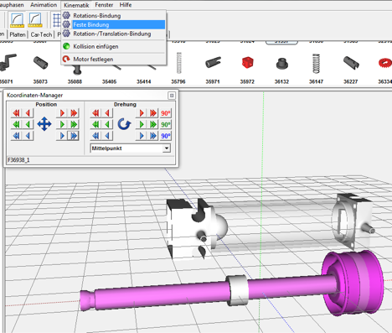
Task: Rotate 90° on blue axis
Action: pos(166,136)
